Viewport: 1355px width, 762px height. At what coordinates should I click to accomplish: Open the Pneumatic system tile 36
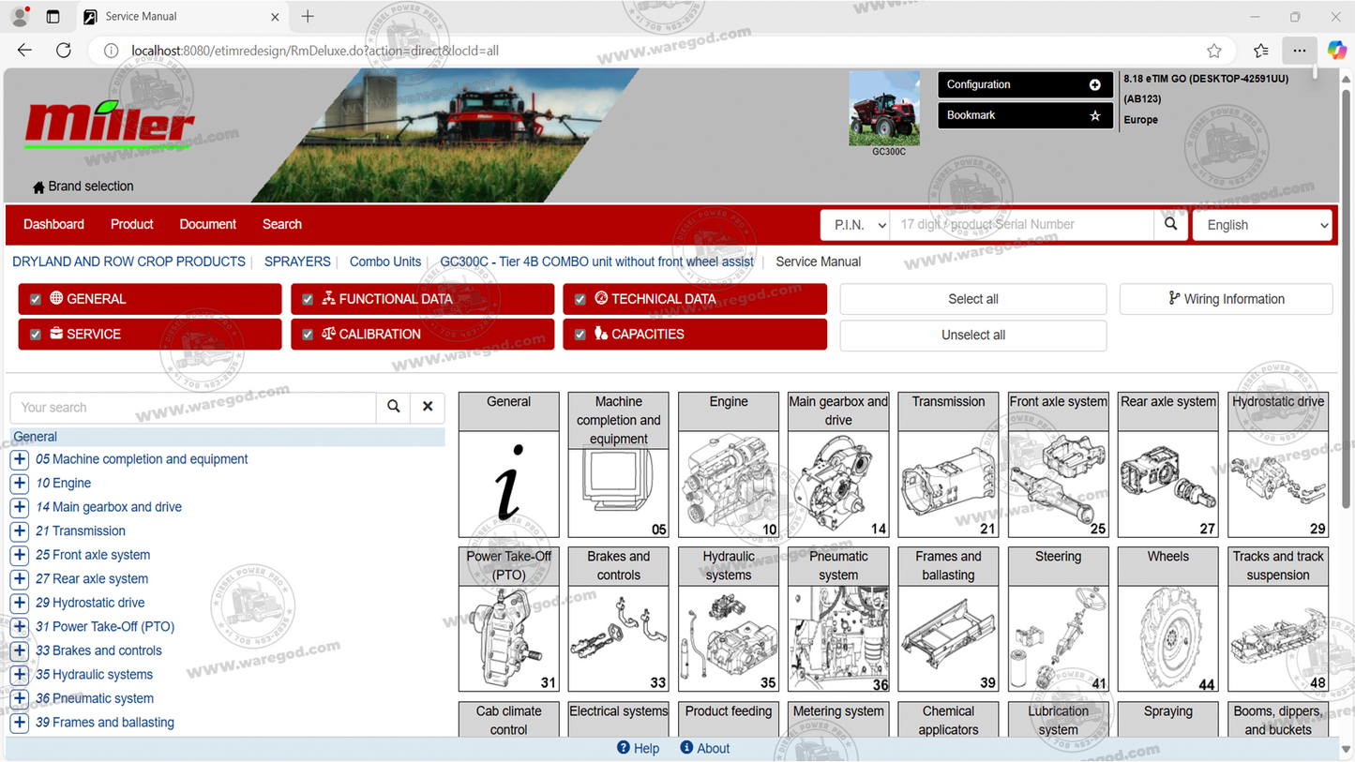pyautogui.click(x=838, y=620)
